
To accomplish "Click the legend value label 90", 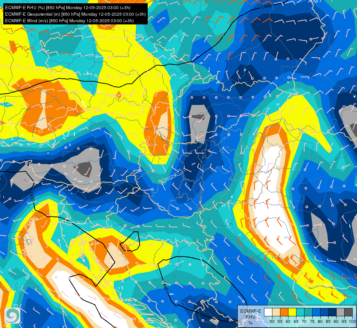I will pyautogui.click(x=336, y=321).
